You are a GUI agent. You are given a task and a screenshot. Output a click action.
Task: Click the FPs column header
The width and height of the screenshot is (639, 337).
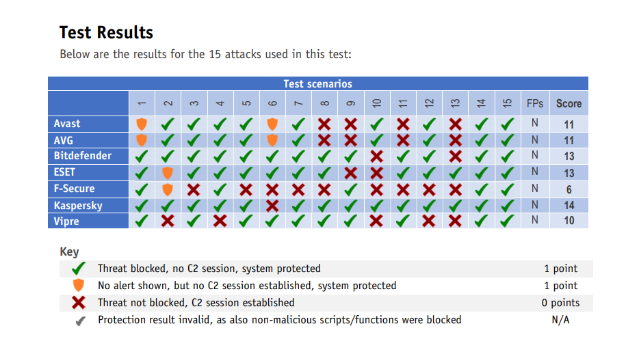coord(535,104)
